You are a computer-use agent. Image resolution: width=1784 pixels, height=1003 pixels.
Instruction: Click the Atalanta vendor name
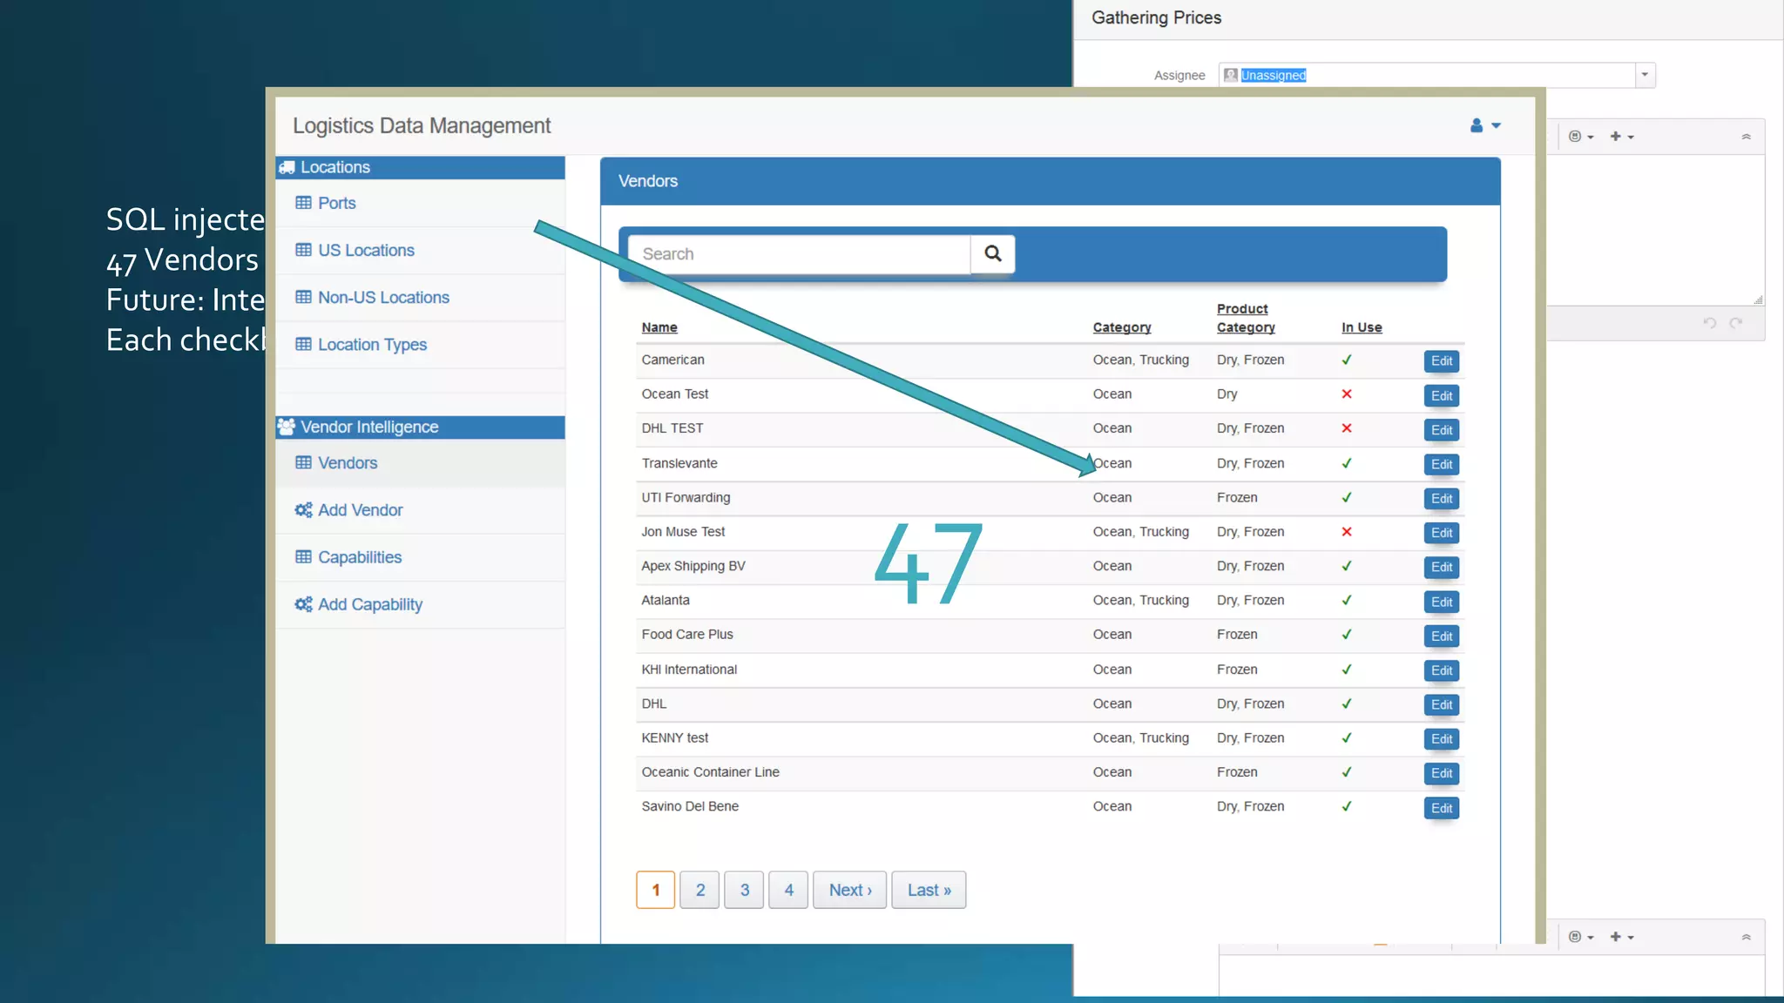click(666, 600)
